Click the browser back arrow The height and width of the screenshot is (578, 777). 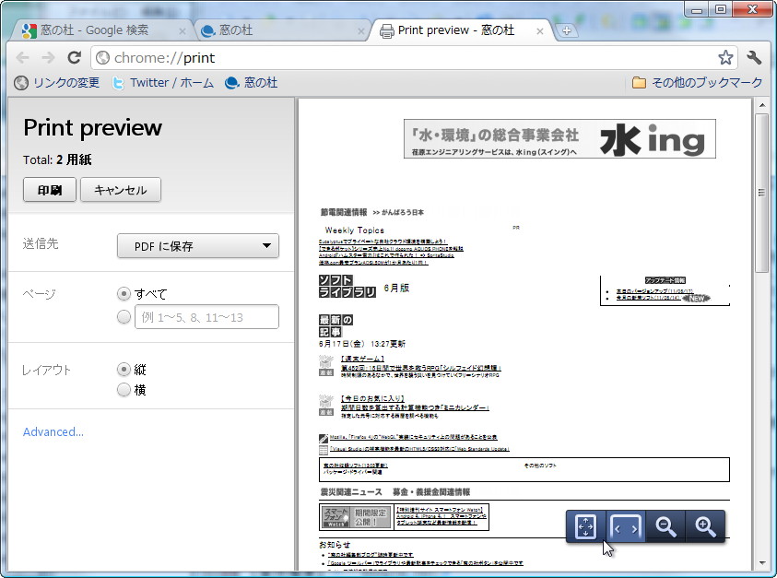[x=23, y=58]
